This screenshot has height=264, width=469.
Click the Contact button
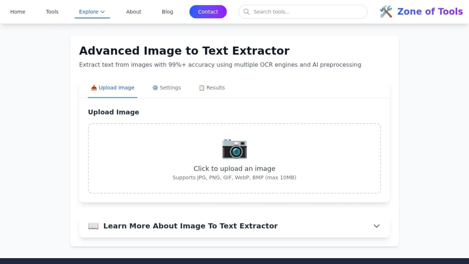[208, 12]
